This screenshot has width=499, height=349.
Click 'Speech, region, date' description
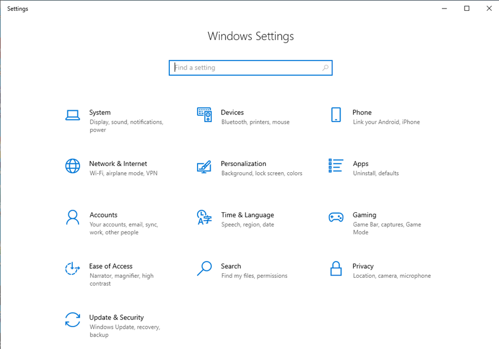[248, 225]
